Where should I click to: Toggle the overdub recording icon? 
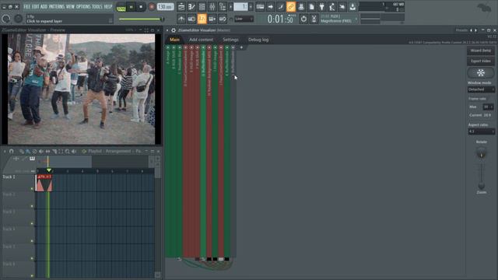pos(212,19)
